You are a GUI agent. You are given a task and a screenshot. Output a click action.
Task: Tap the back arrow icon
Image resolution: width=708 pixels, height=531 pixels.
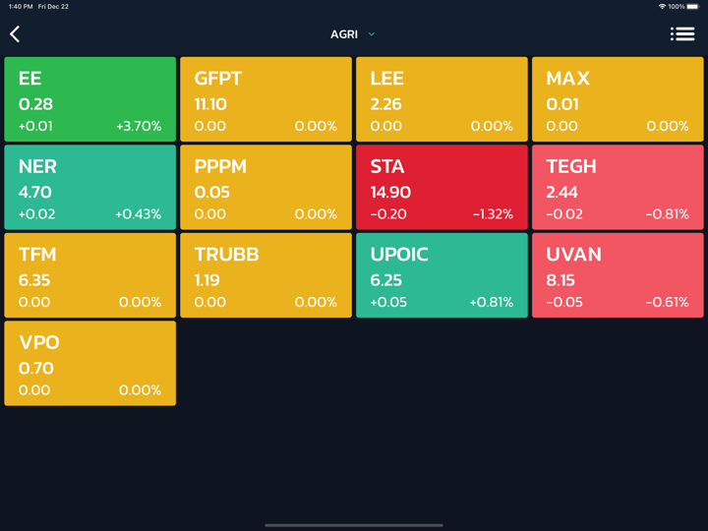[15, 34]
